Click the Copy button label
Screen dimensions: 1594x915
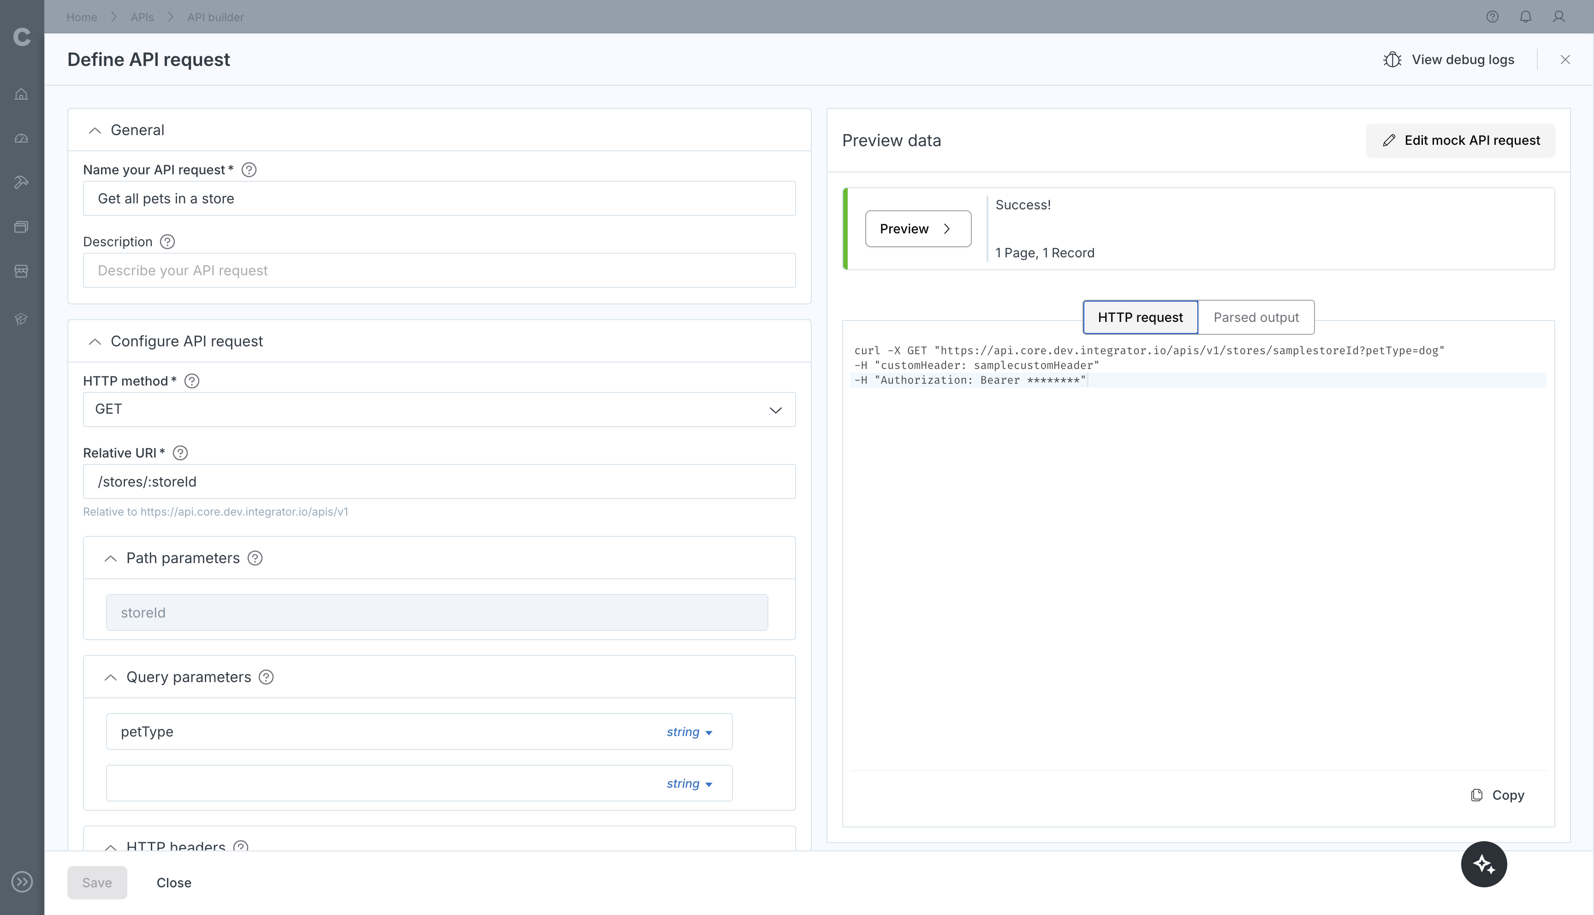click(x=1508, y=795)
